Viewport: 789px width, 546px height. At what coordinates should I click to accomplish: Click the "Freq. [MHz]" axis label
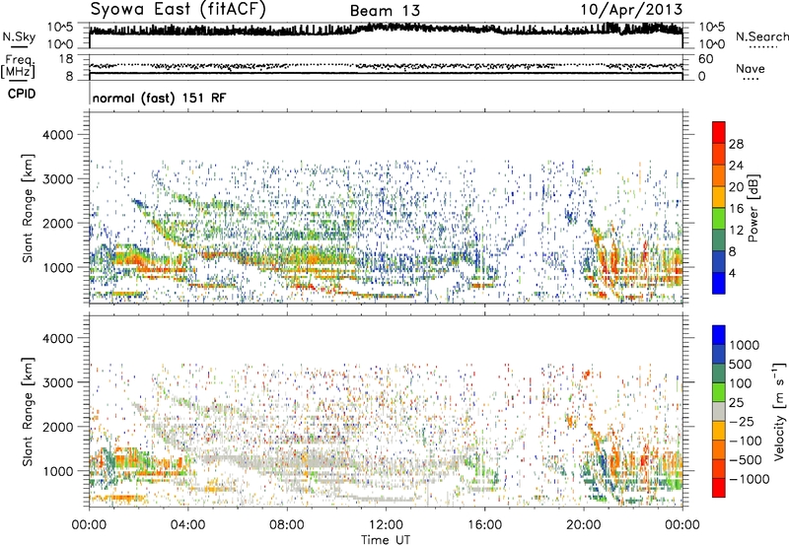(18, 68)
